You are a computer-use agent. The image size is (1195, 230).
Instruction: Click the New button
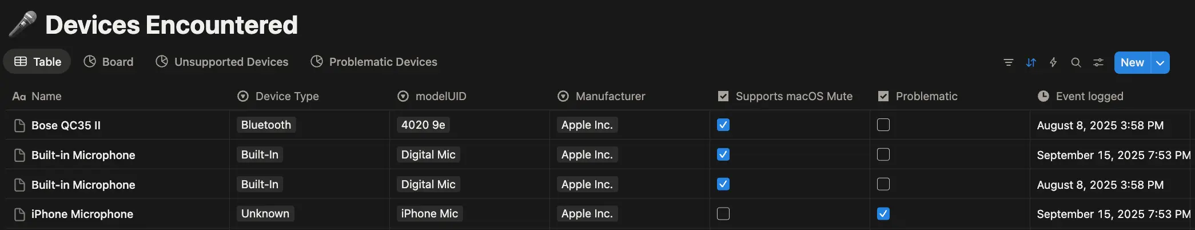[x=1132, y=62]
